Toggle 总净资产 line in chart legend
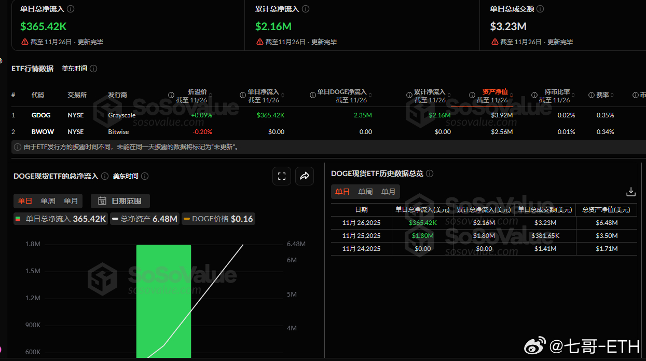 (145, 219)
